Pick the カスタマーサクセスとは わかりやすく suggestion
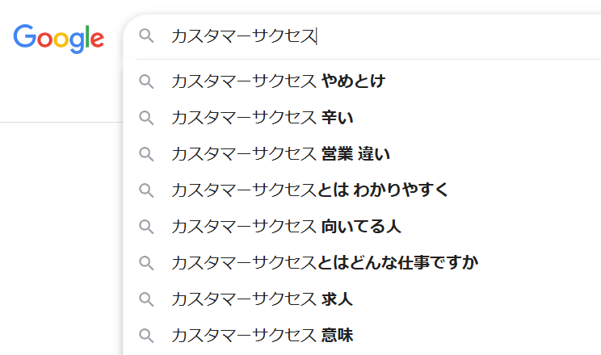Viewport: 601px width, 355px height. [x=309, y=190]
